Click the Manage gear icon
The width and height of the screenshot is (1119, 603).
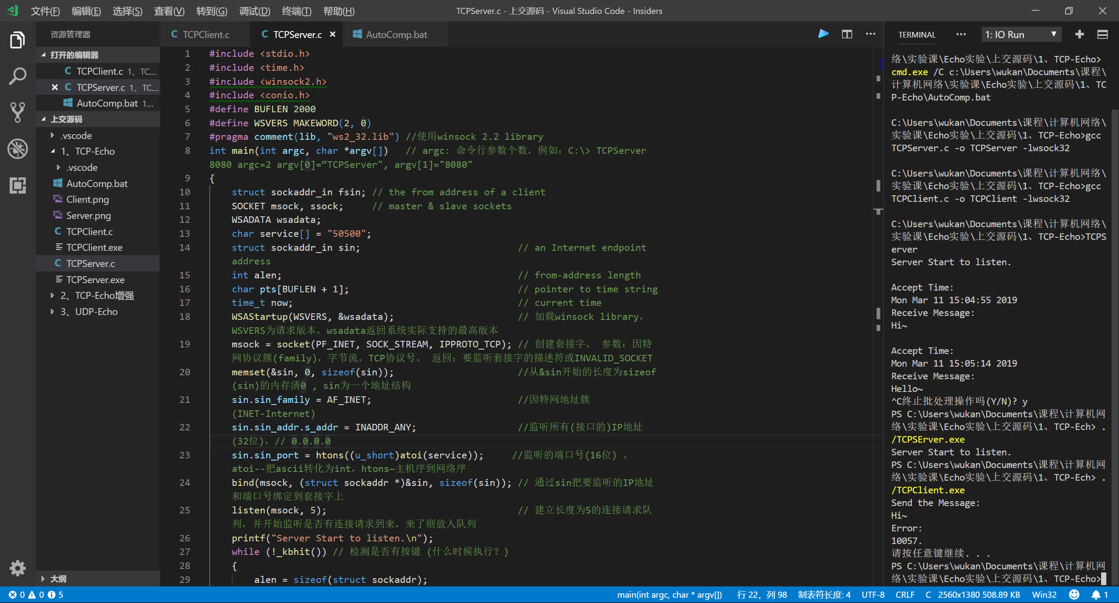[17, 568]
